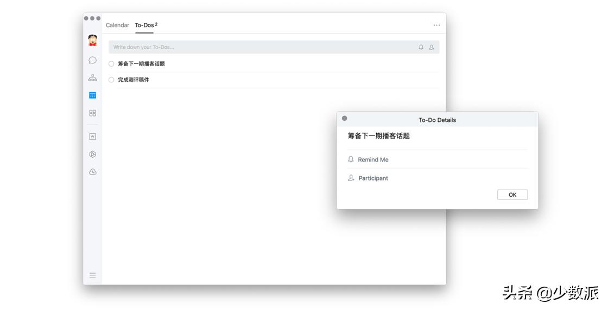
Task: Click the bell icon beside Remind Me
Action: 351,159
